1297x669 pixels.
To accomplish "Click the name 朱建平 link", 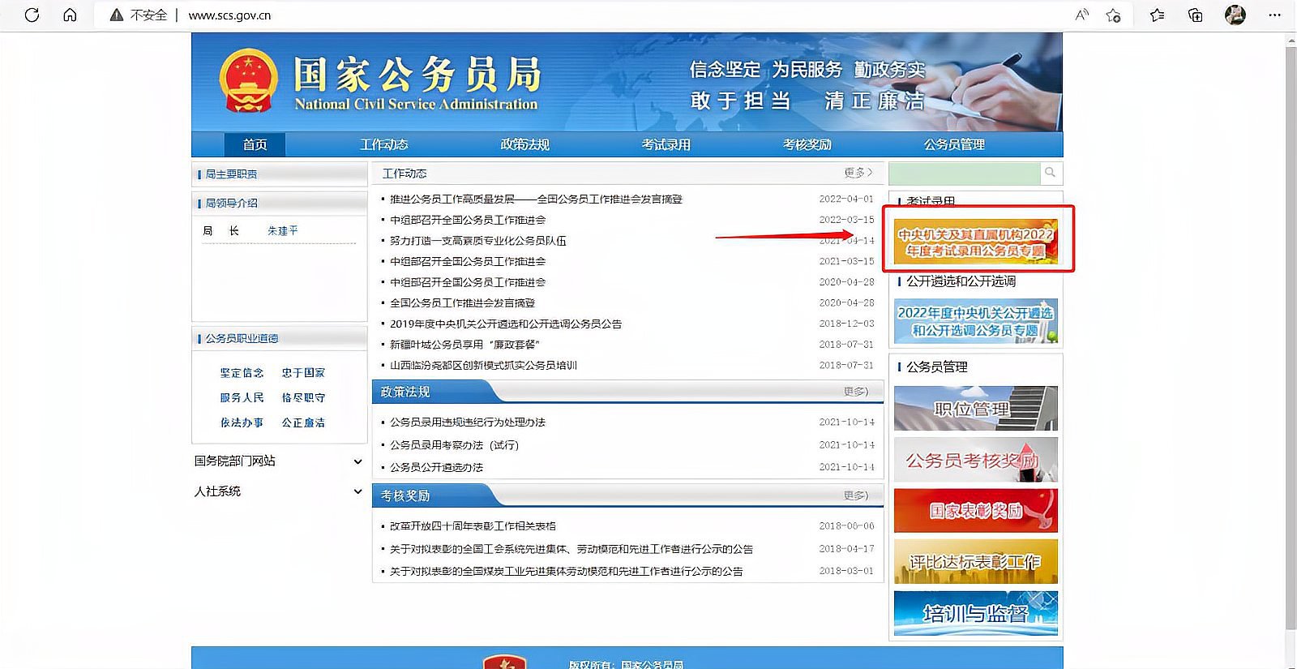I will coord(283,231).
